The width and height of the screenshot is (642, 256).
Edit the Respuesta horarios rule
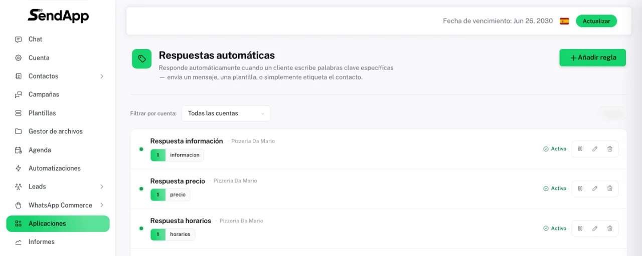[x=595, y=228]
